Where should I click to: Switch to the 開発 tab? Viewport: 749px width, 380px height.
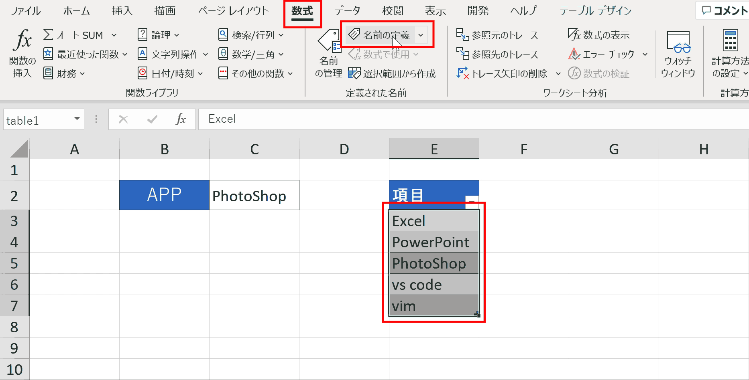478,11
